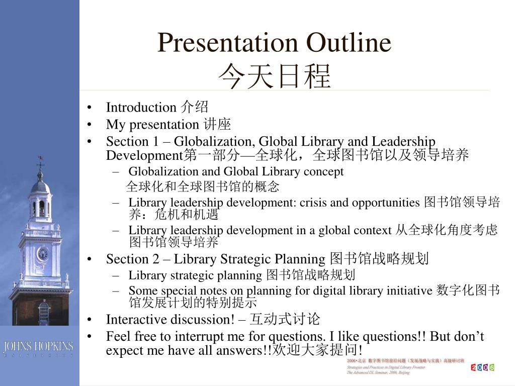The image size is (515, 386).
Task: Click the 'Presentation Outline' slide title
Action: coord(274,43)
